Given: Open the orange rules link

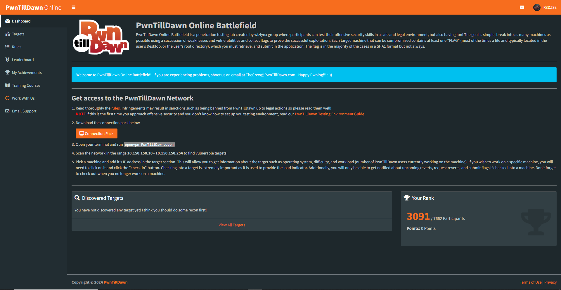Looking at the screenshot, I should (x=115, y=108).
